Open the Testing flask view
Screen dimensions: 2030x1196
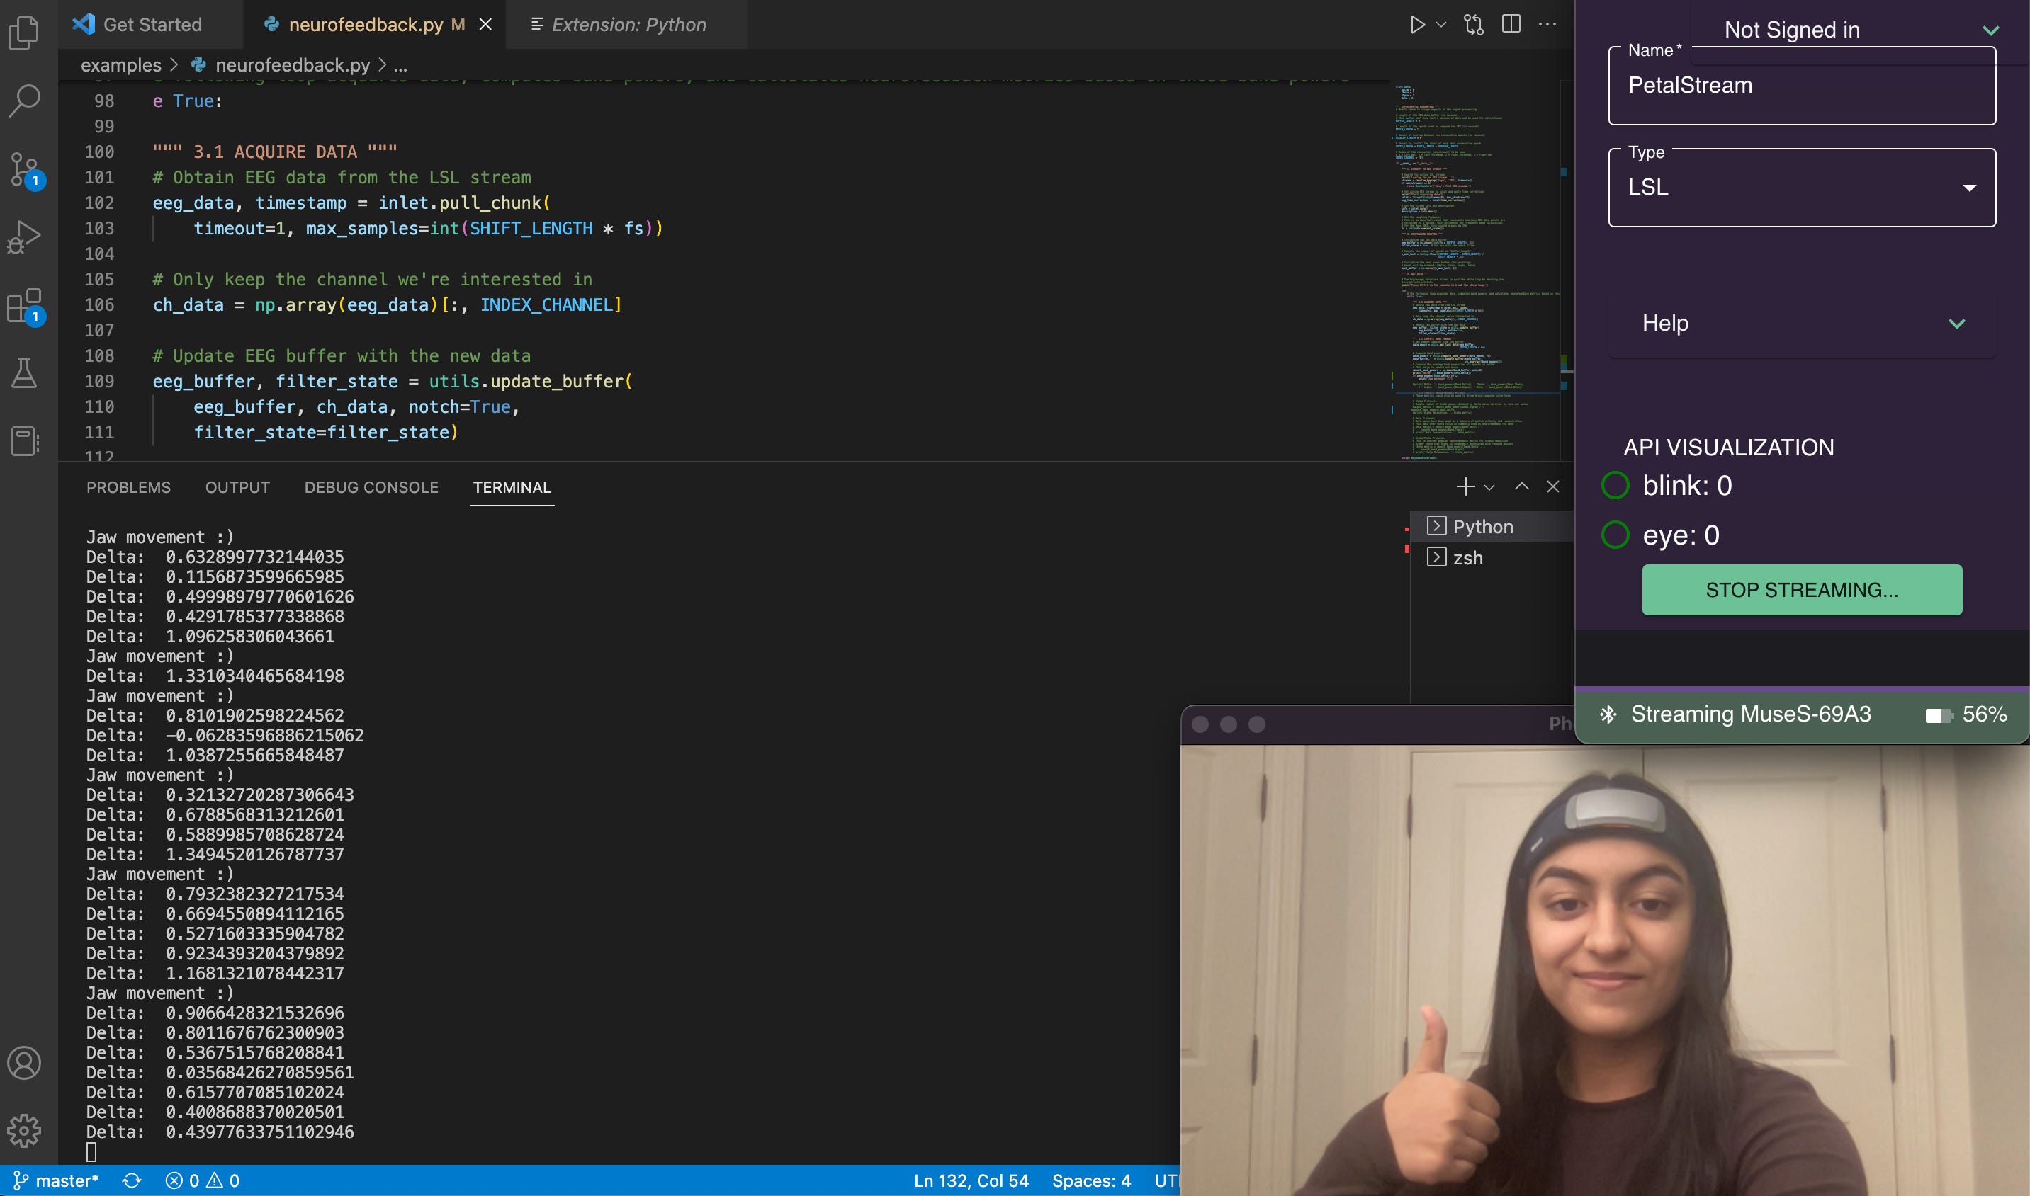click(x=24, y=372)
